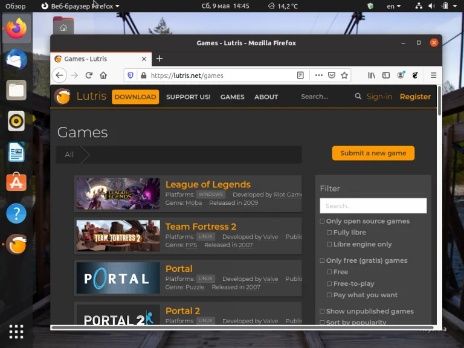Check Libre engine only filter
This screenshot has width=464, height=348.
(329, 245)
